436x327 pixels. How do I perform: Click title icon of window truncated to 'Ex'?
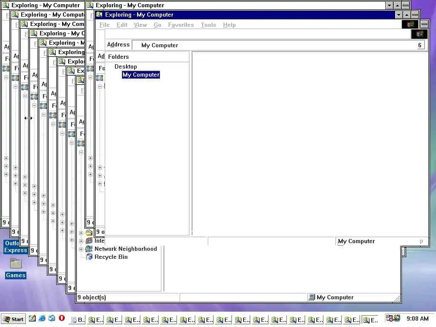[x=72, y=71]
